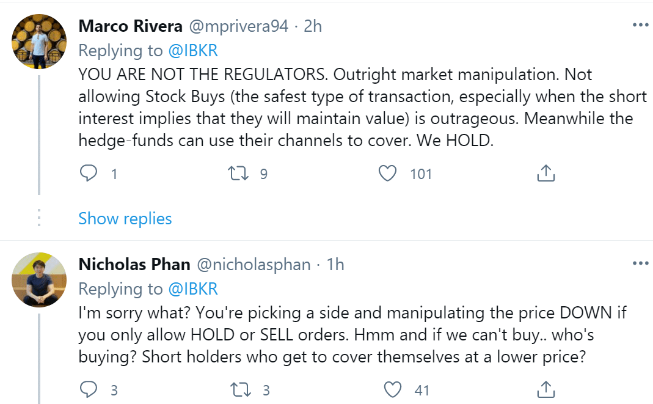Open Marco Rivera's profile picture

pyautogui.click(x=39, y=40)
